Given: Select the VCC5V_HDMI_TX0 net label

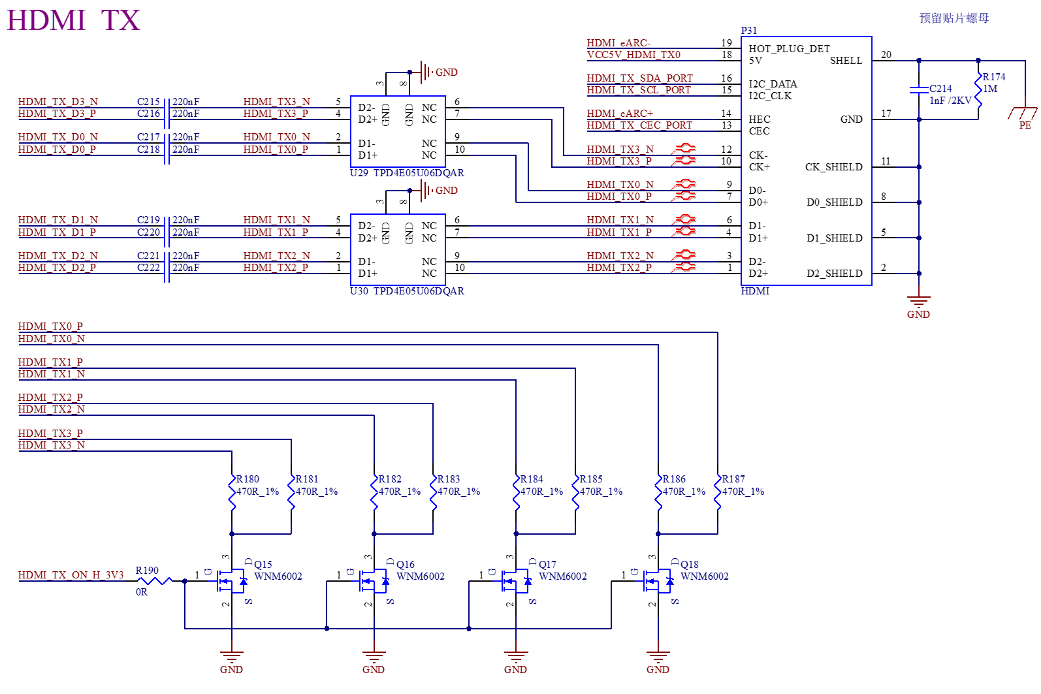Looking at the screenshot, I should coord(633,55).
